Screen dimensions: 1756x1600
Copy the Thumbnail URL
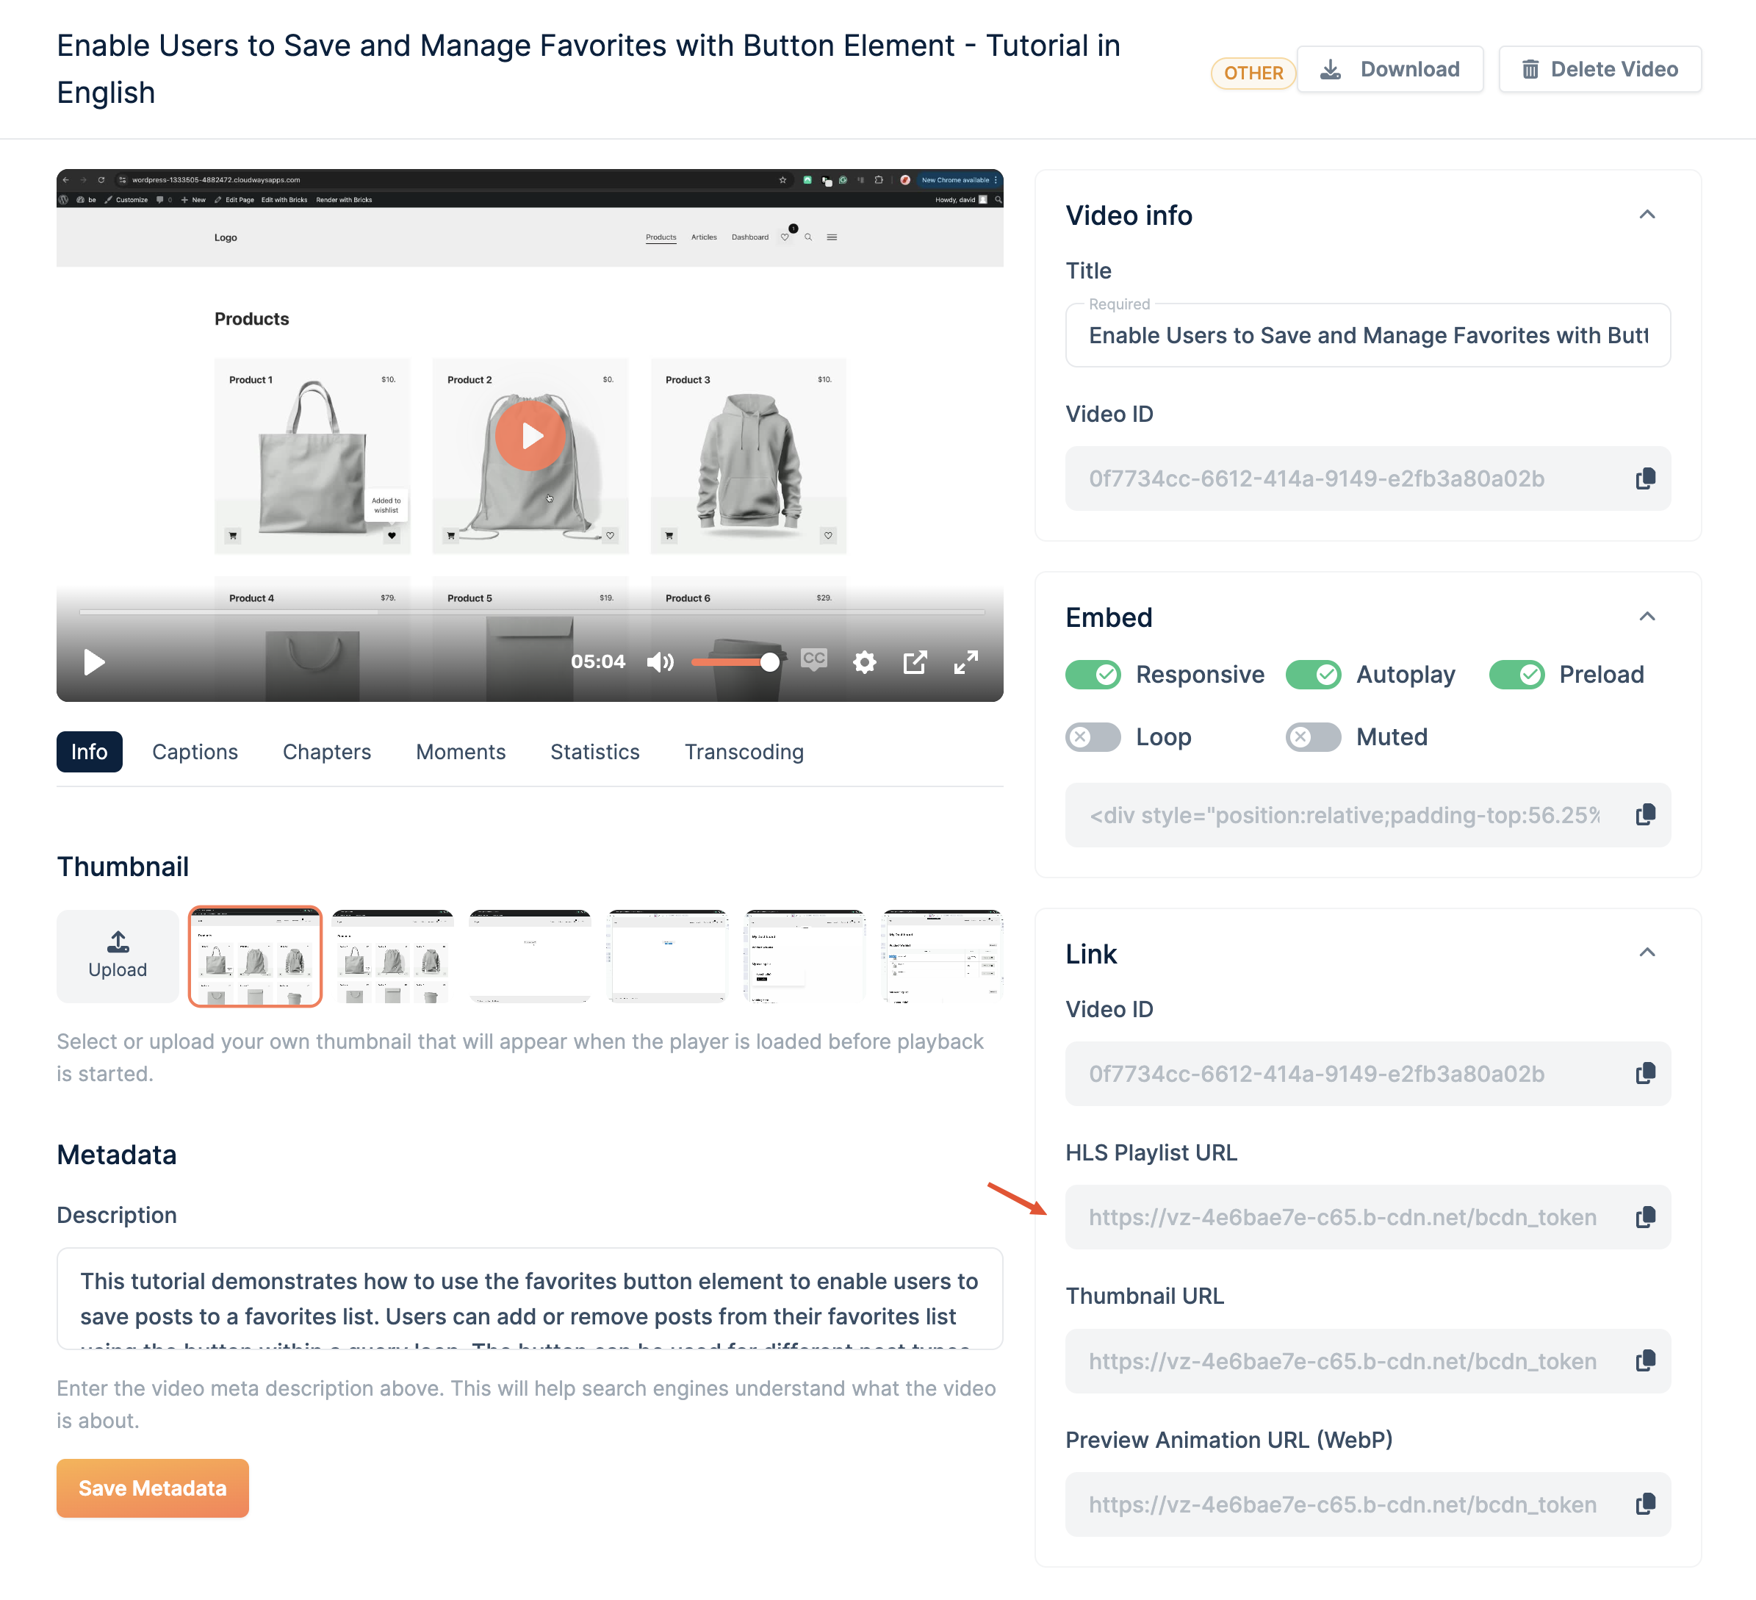(1644, 1360)
